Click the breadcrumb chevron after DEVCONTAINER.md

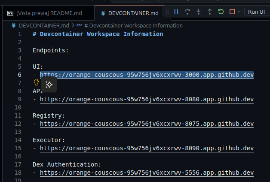pyautogui.click(x=73, y=26)
